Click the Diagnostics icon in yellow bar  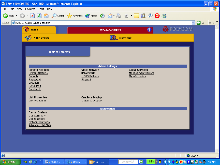click(113, 38)
